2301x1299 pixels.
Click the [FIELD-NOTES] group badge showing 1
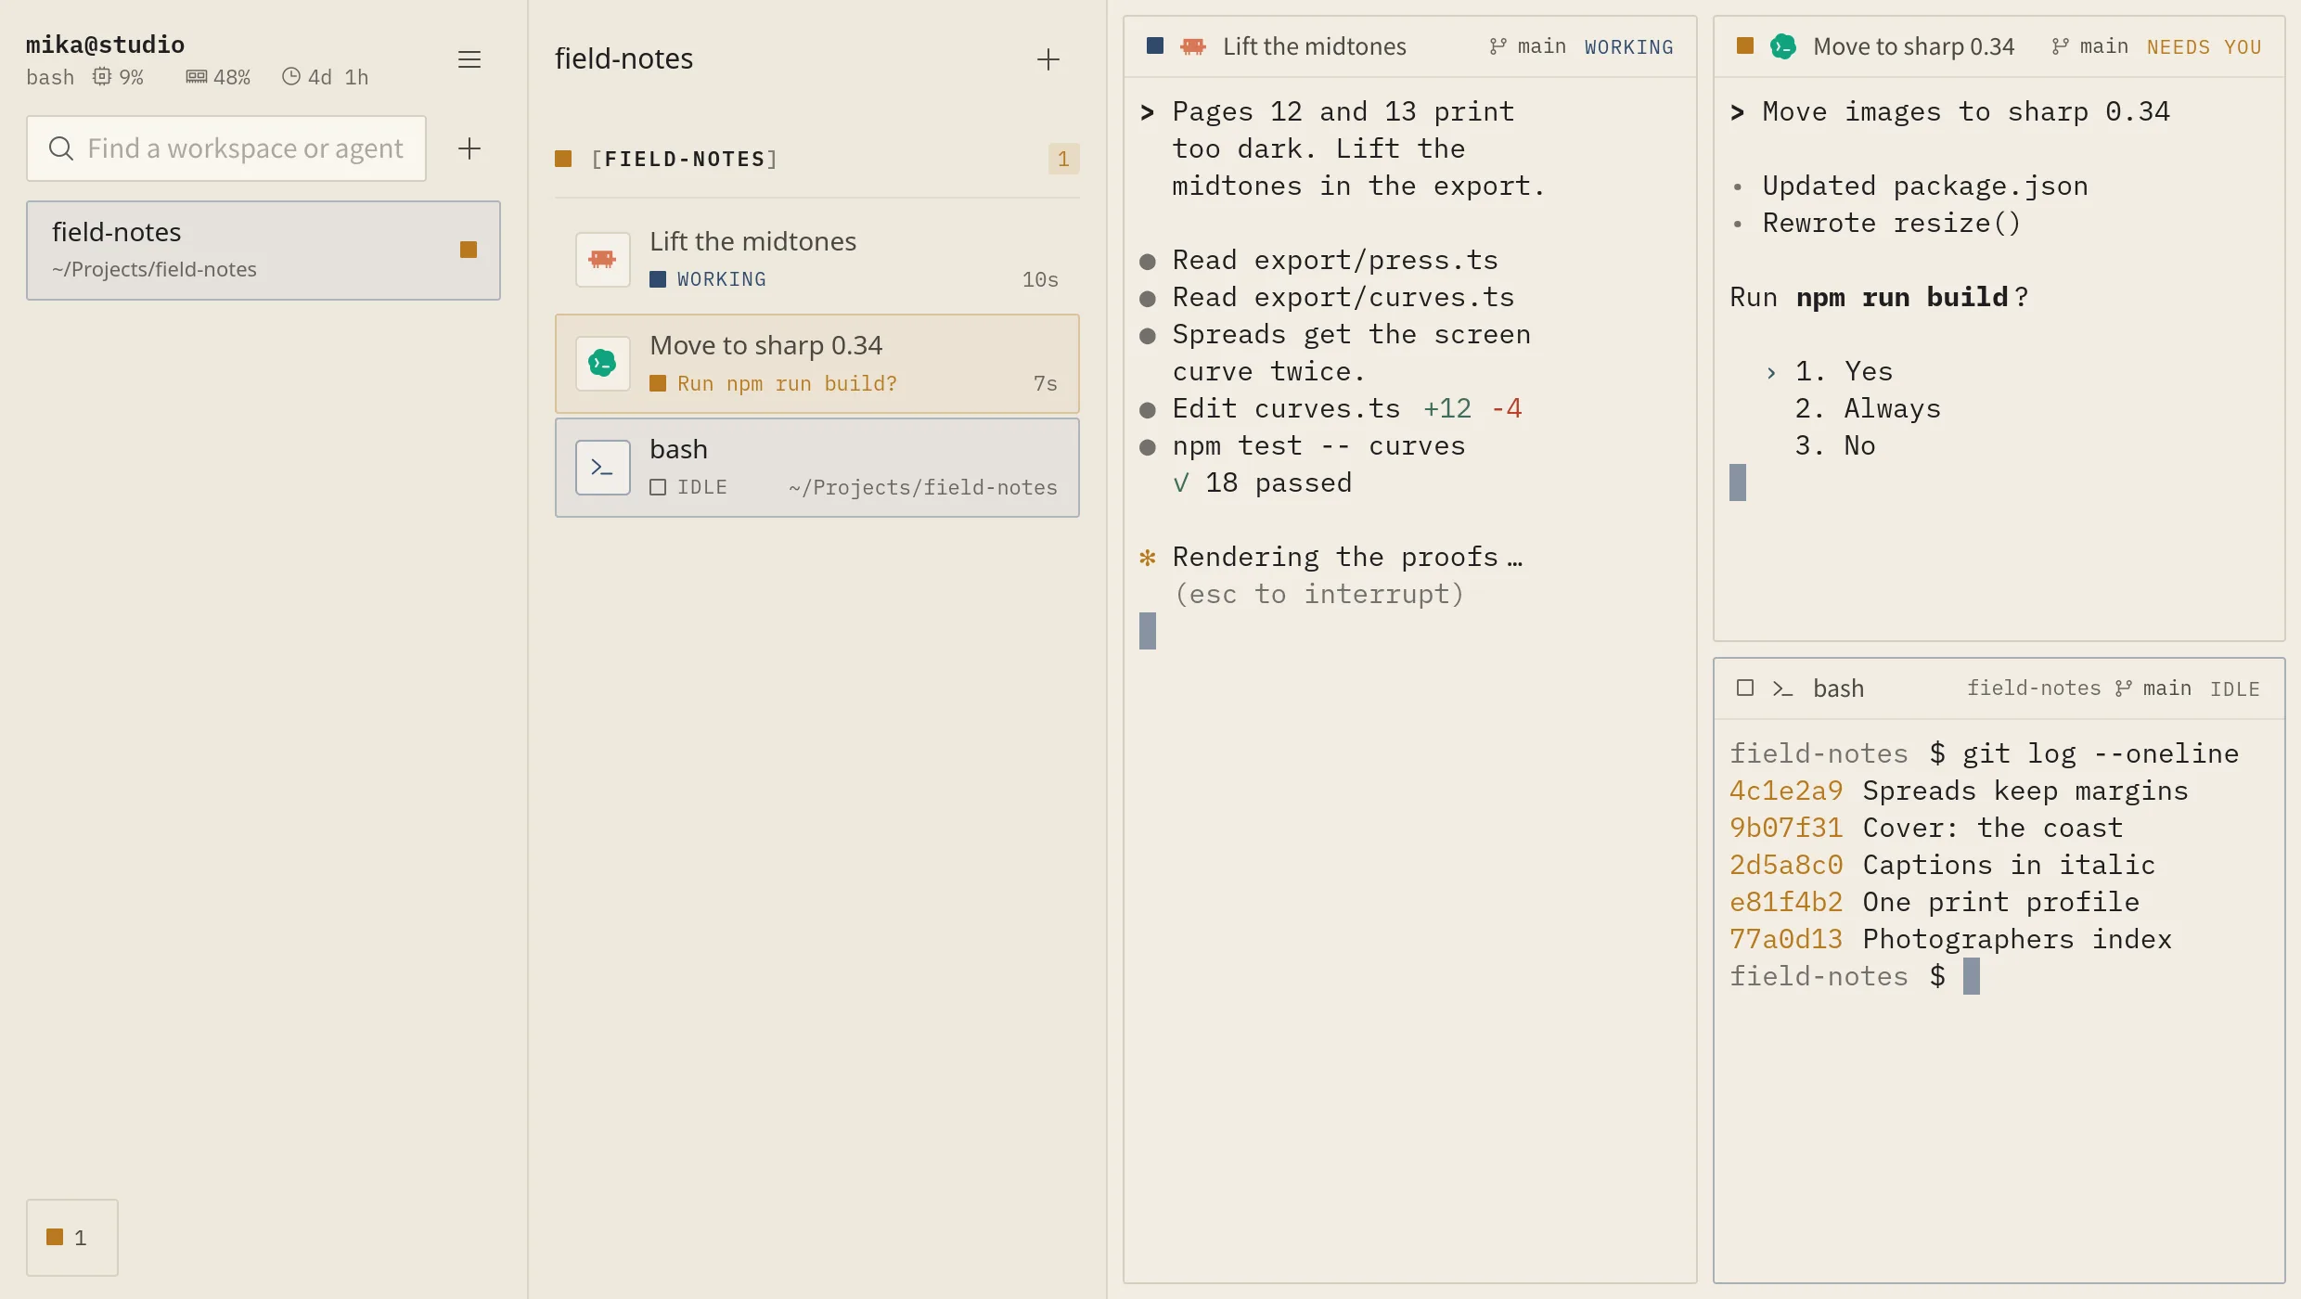coord(1063,159)
